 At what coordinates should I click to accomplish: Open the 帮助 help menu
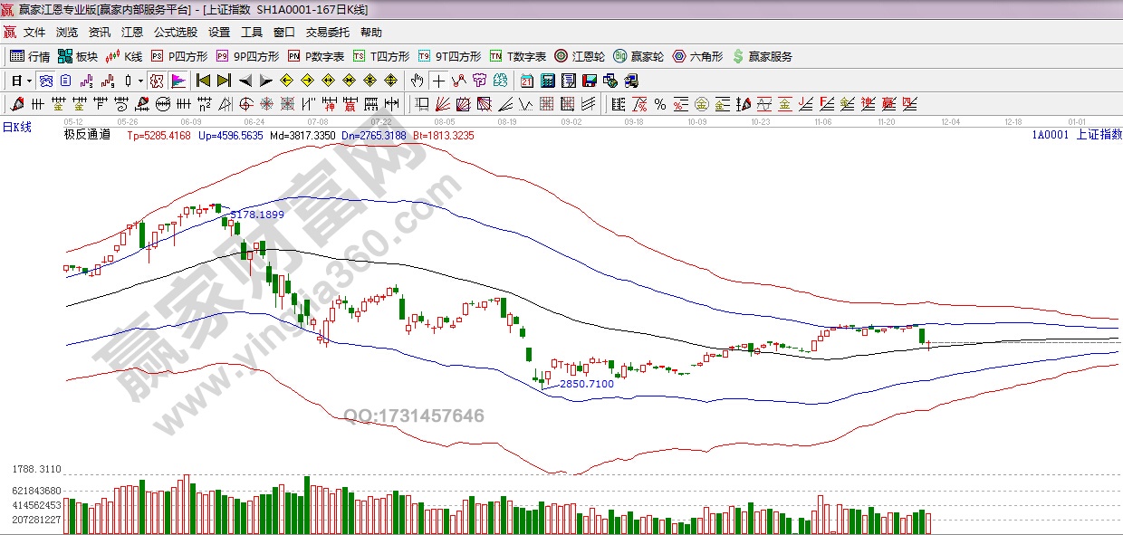point(371,32)
